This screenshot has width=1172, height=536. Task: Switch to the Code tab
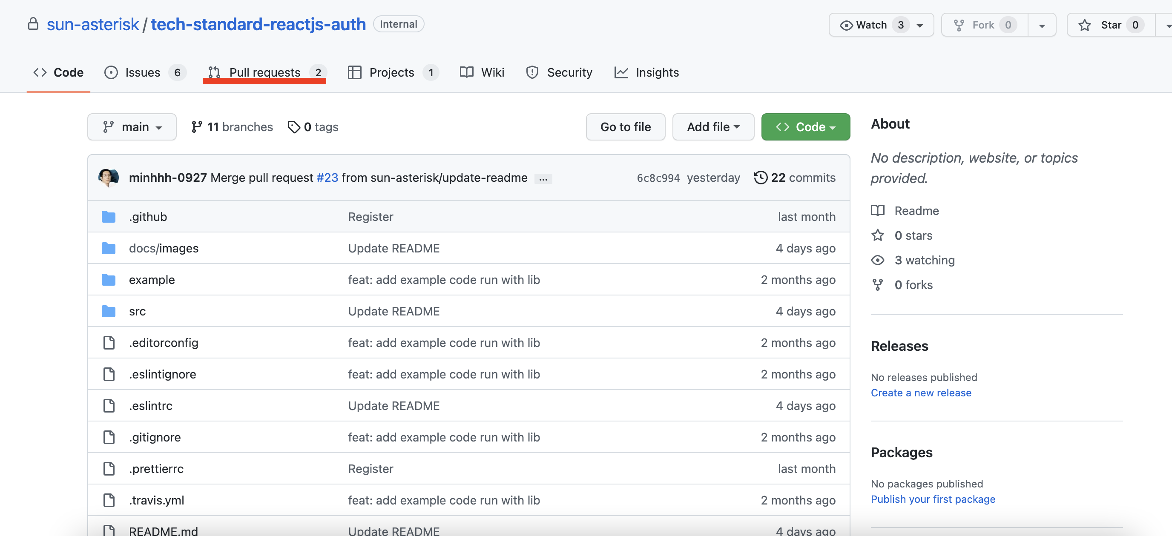[x=58, y=72]
